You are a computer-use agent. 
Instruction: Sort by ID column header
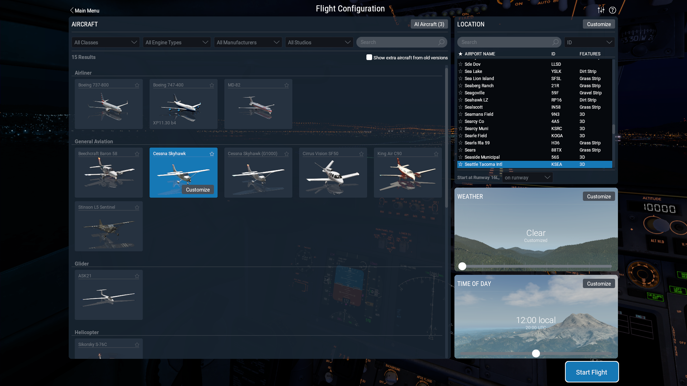click(553, 54)
